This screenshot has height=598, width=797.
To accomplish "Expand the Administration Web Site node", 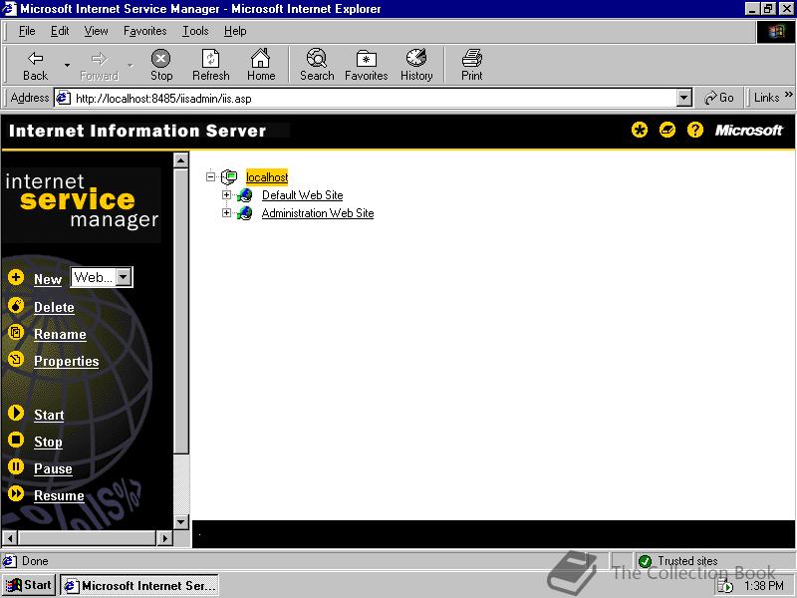I will 227,212.
